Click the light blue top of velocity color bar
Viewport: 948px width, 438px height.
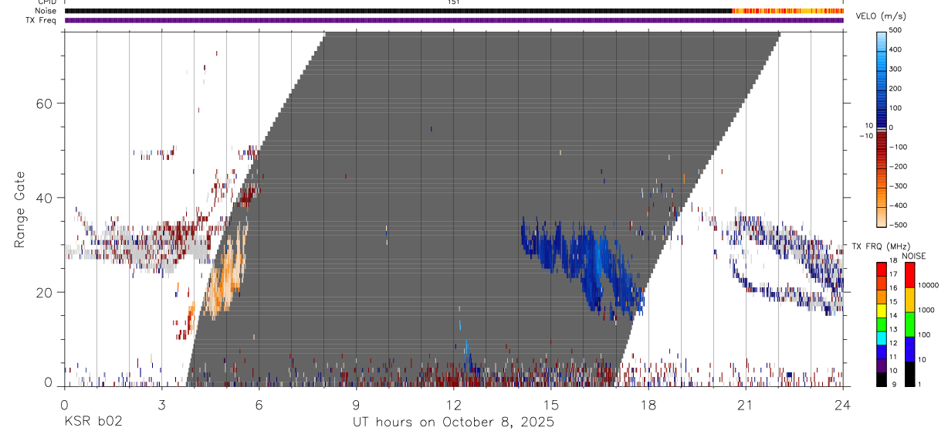[x=882, y=40]
